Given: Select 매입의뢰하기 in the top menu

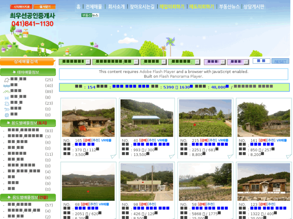Looking at the screenshot, I should pyautogui.click(x=172, y=7).
